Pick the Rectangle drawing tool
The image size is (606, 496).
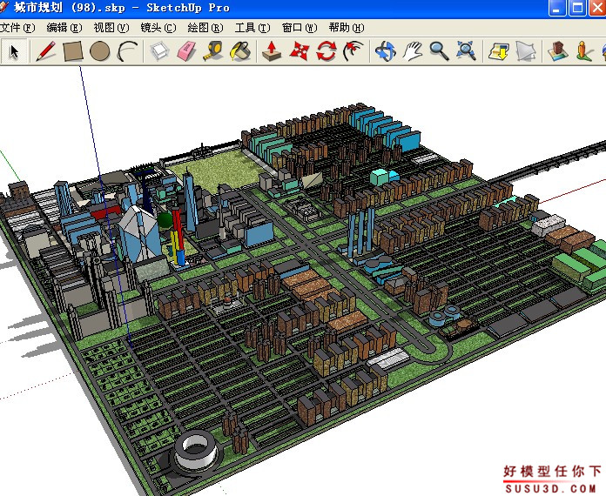tap(73, 51)
